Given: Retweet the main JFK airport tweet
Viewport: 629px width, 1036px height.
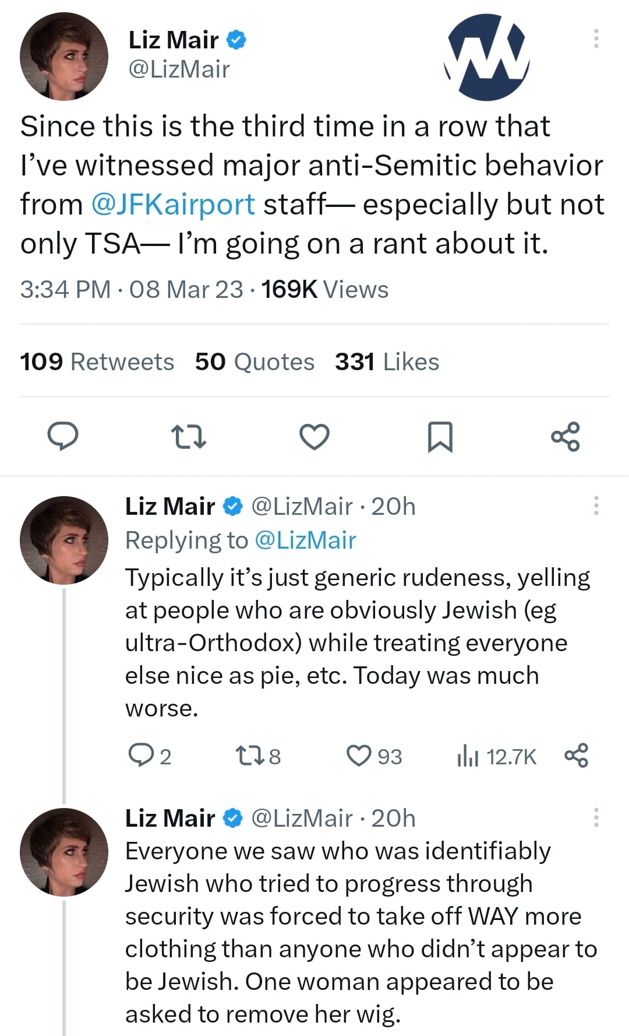Looking at the screenshot, I should (188, 437).
